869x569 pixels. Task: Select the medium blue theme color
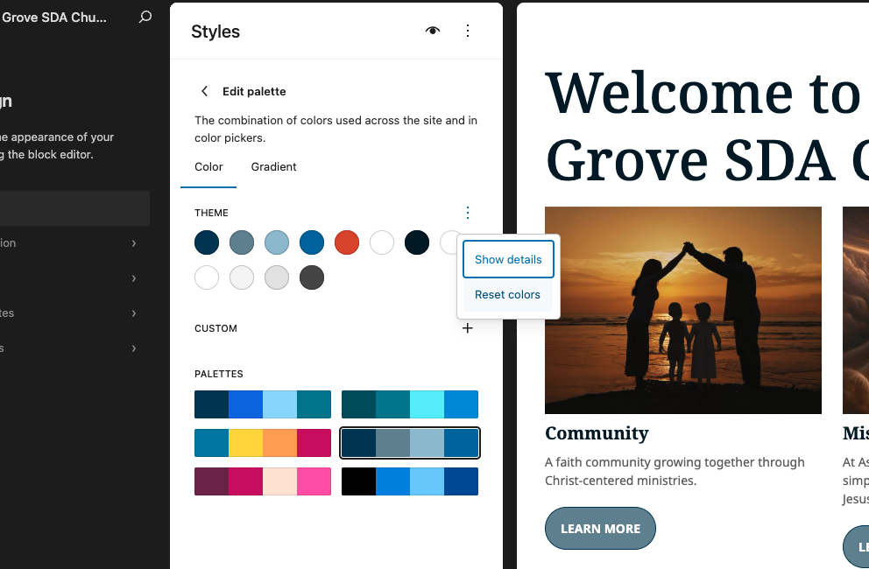point(312,242)
